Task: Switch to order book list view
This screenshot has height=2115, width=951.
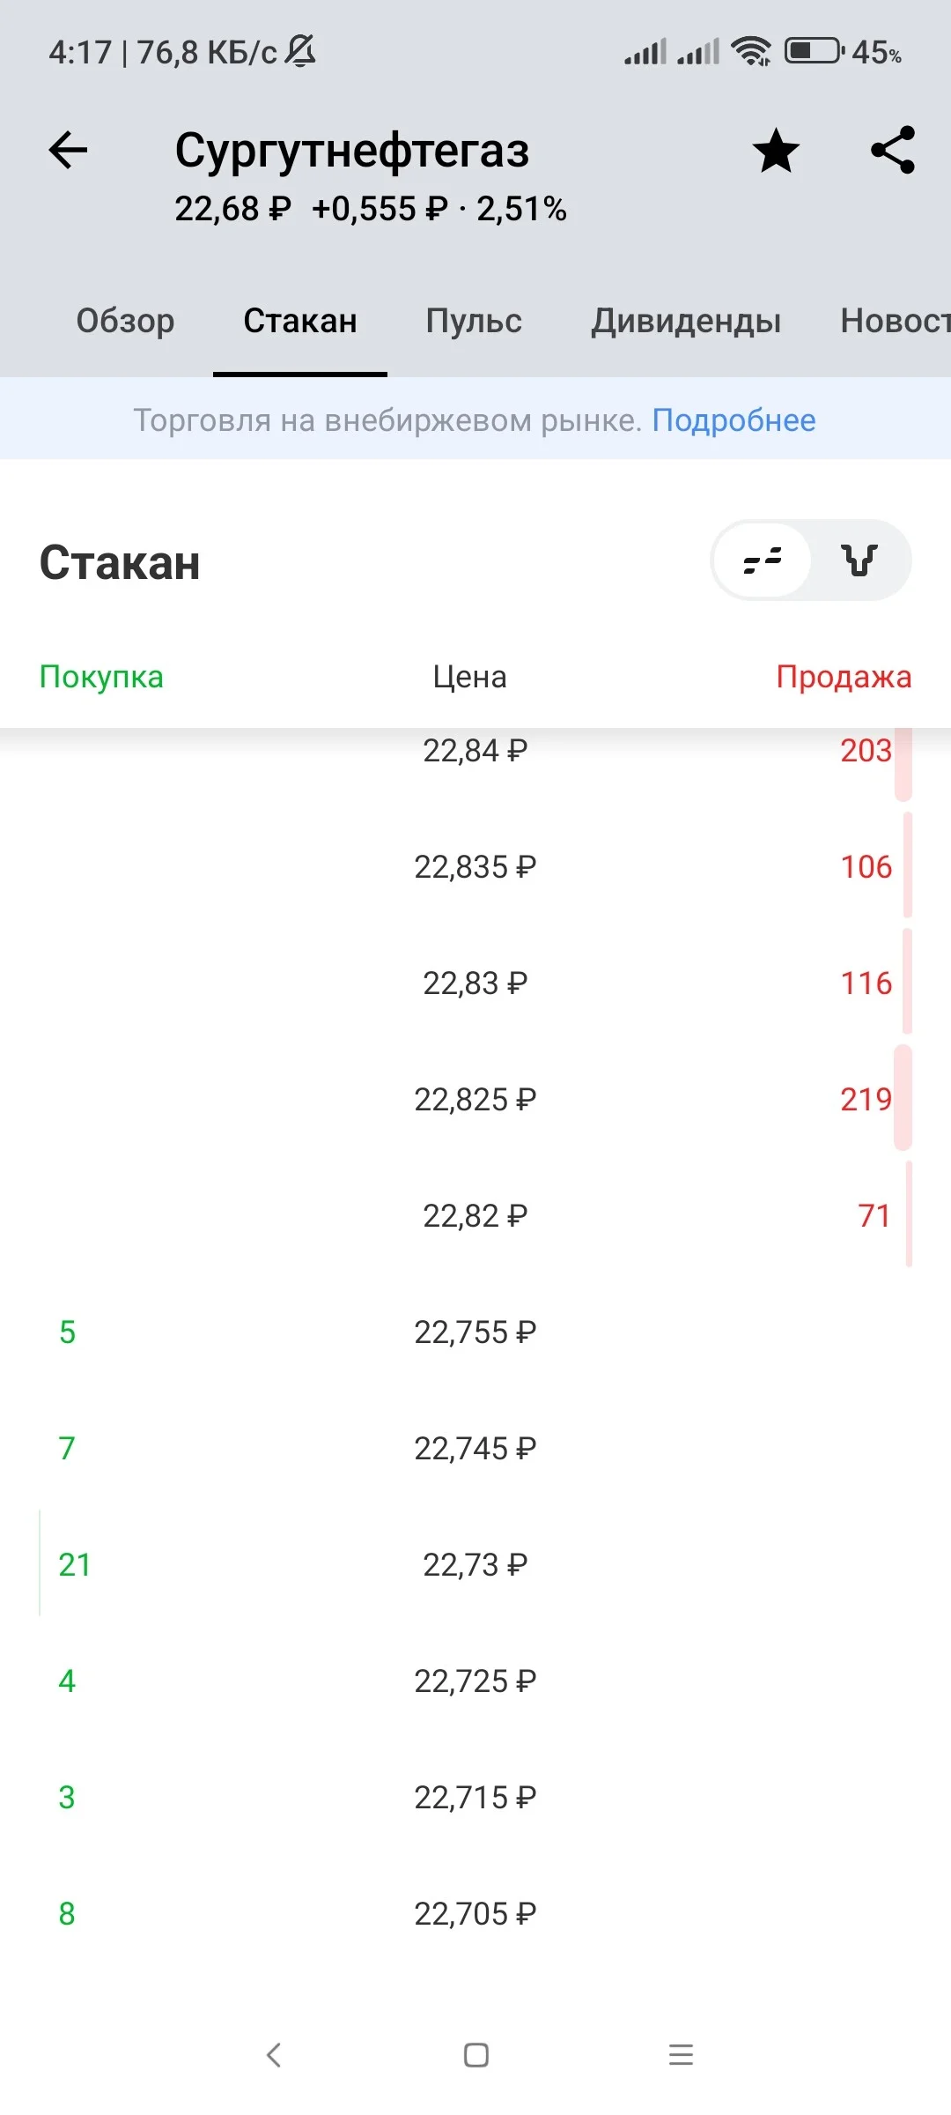Action: [763, 560]
